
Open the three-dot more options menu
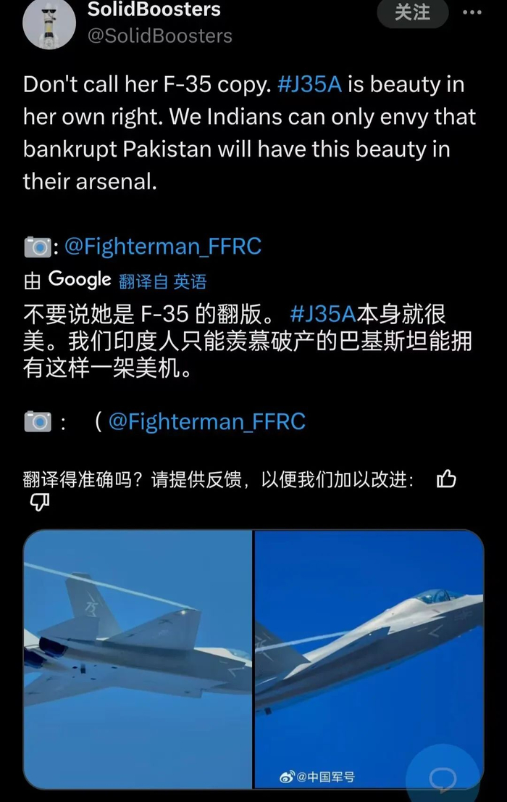[x=472, y=12]
